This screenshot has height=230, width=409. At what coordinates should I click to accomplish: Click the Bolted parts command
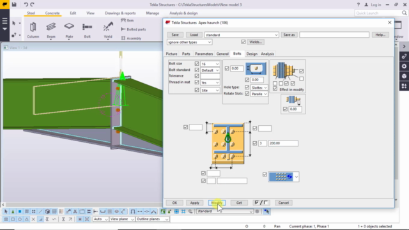pos(134,29)
